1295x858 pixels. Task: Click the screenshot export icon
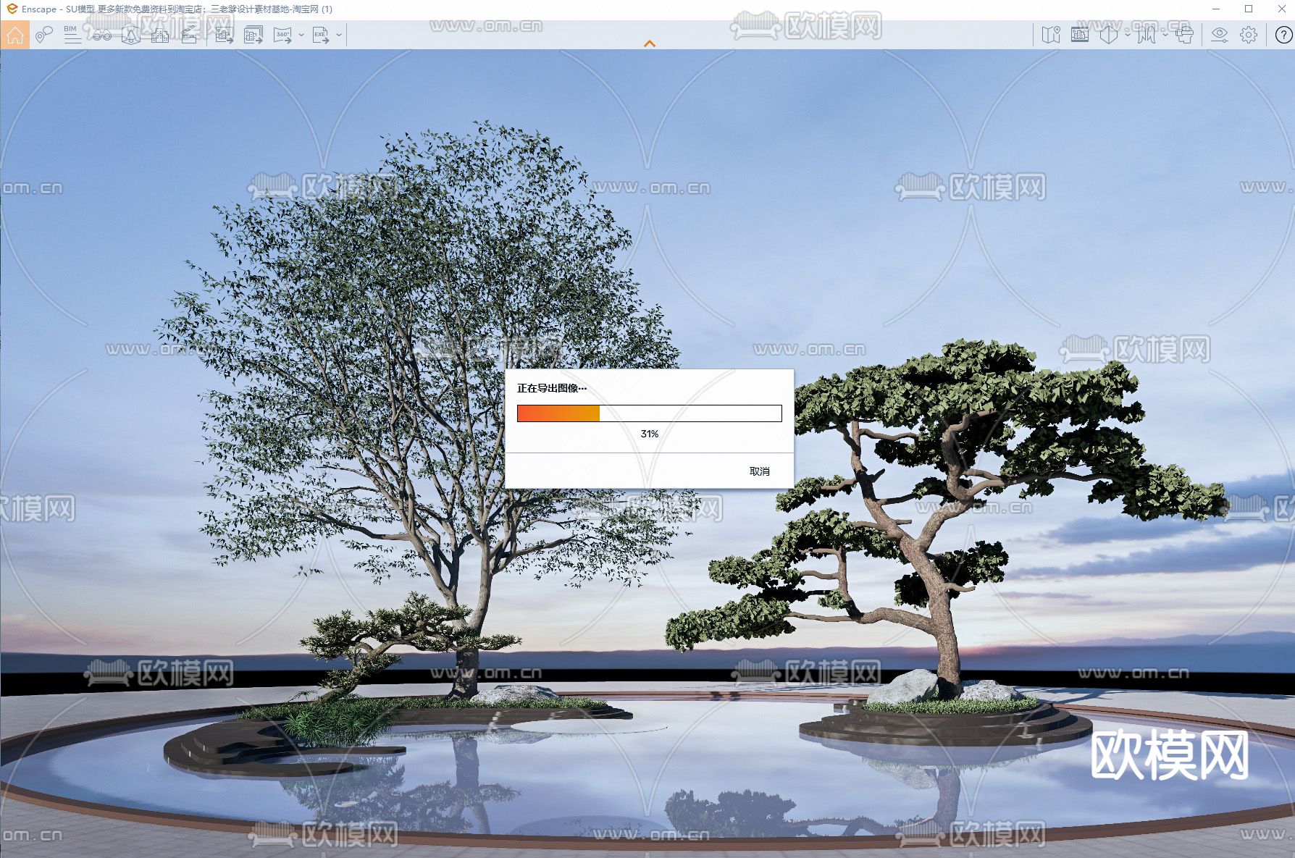(225, 34)
